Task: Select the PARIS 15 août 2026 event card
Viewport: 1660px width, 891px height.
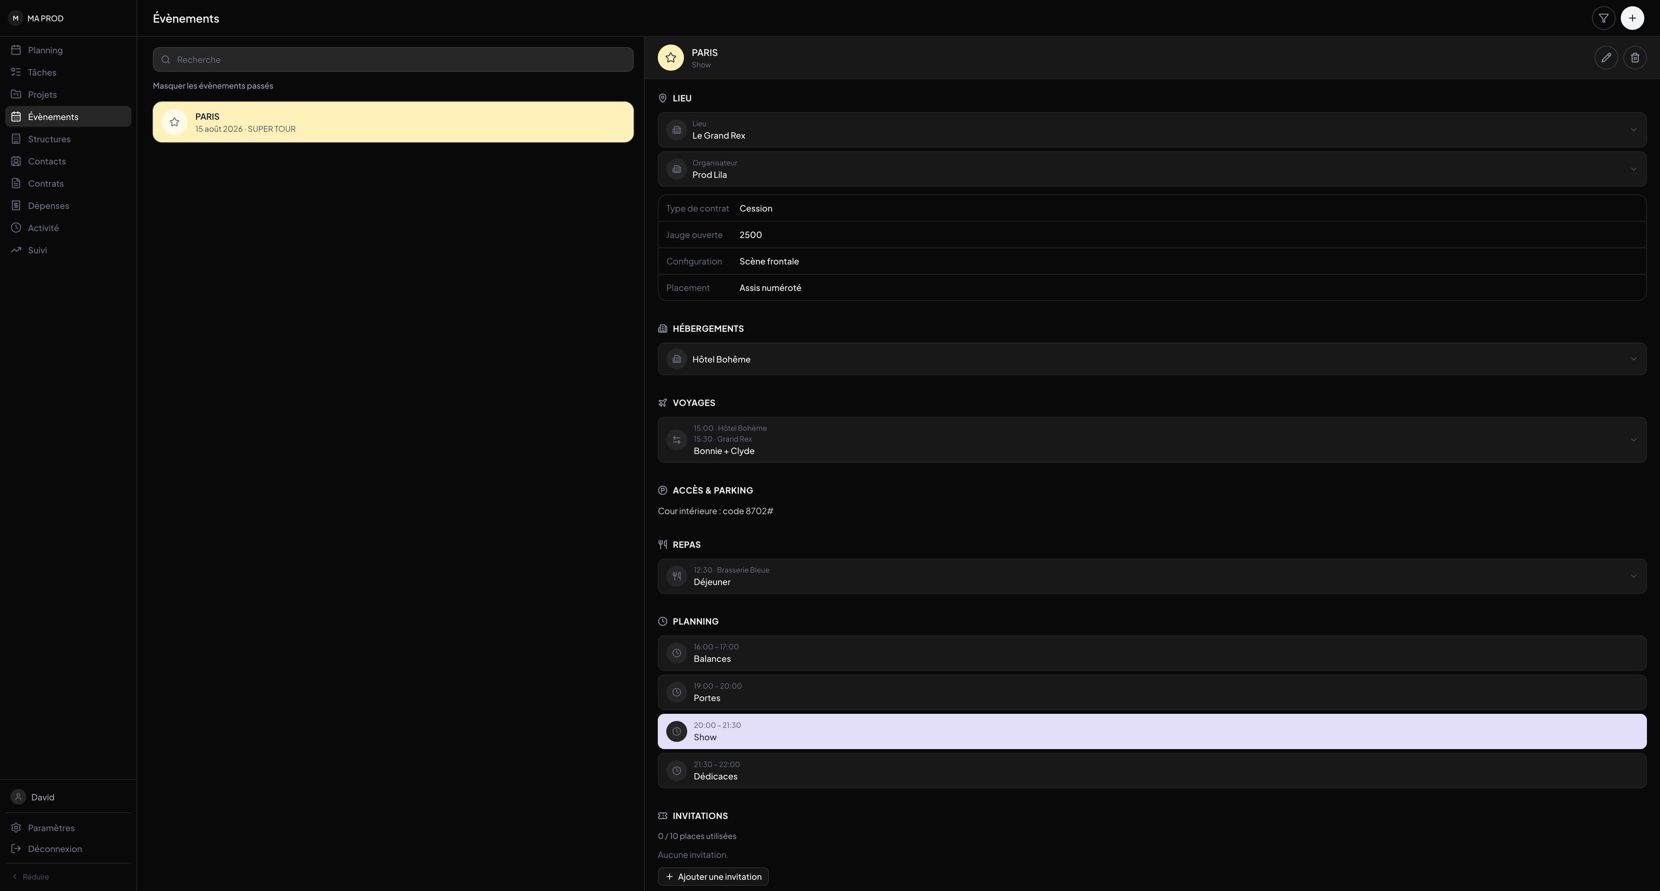Action: click(393, 122)
